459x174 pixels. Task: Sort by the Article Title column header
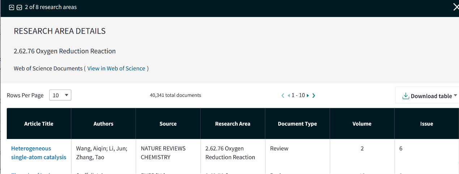click(x=39, y=124)
